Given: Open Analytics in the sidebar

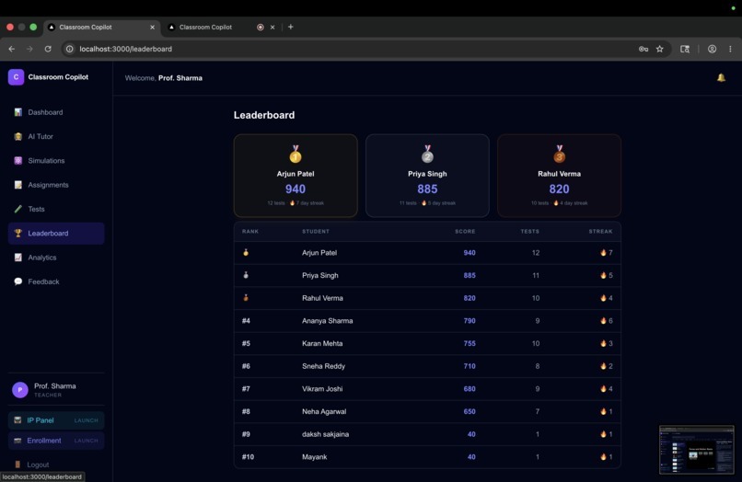Looking at the screenshot, I should click(56, 258).
